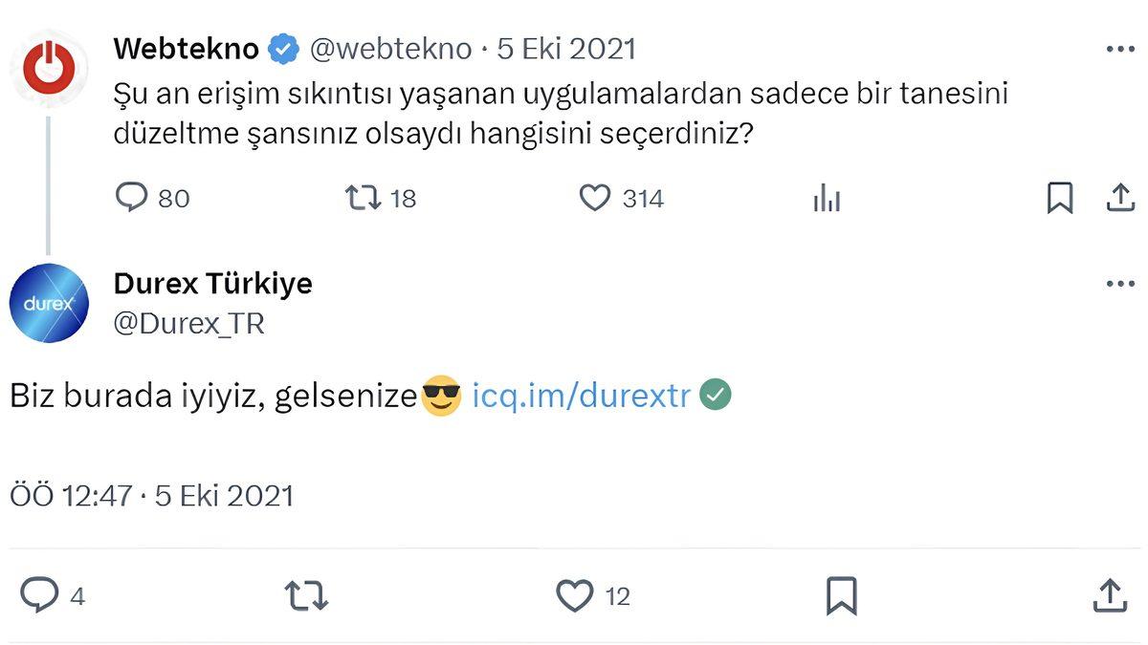1148x645 pixels.
Task: Open the reply icon on Webtekno's tweet
Action: click(x=131, y=198)
